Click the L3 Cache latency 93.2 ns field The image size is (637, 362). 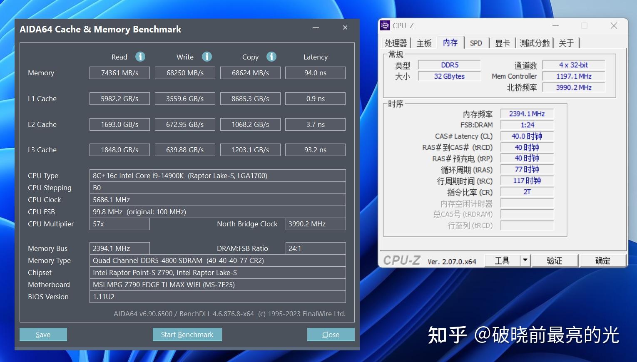tap(315, 150)
